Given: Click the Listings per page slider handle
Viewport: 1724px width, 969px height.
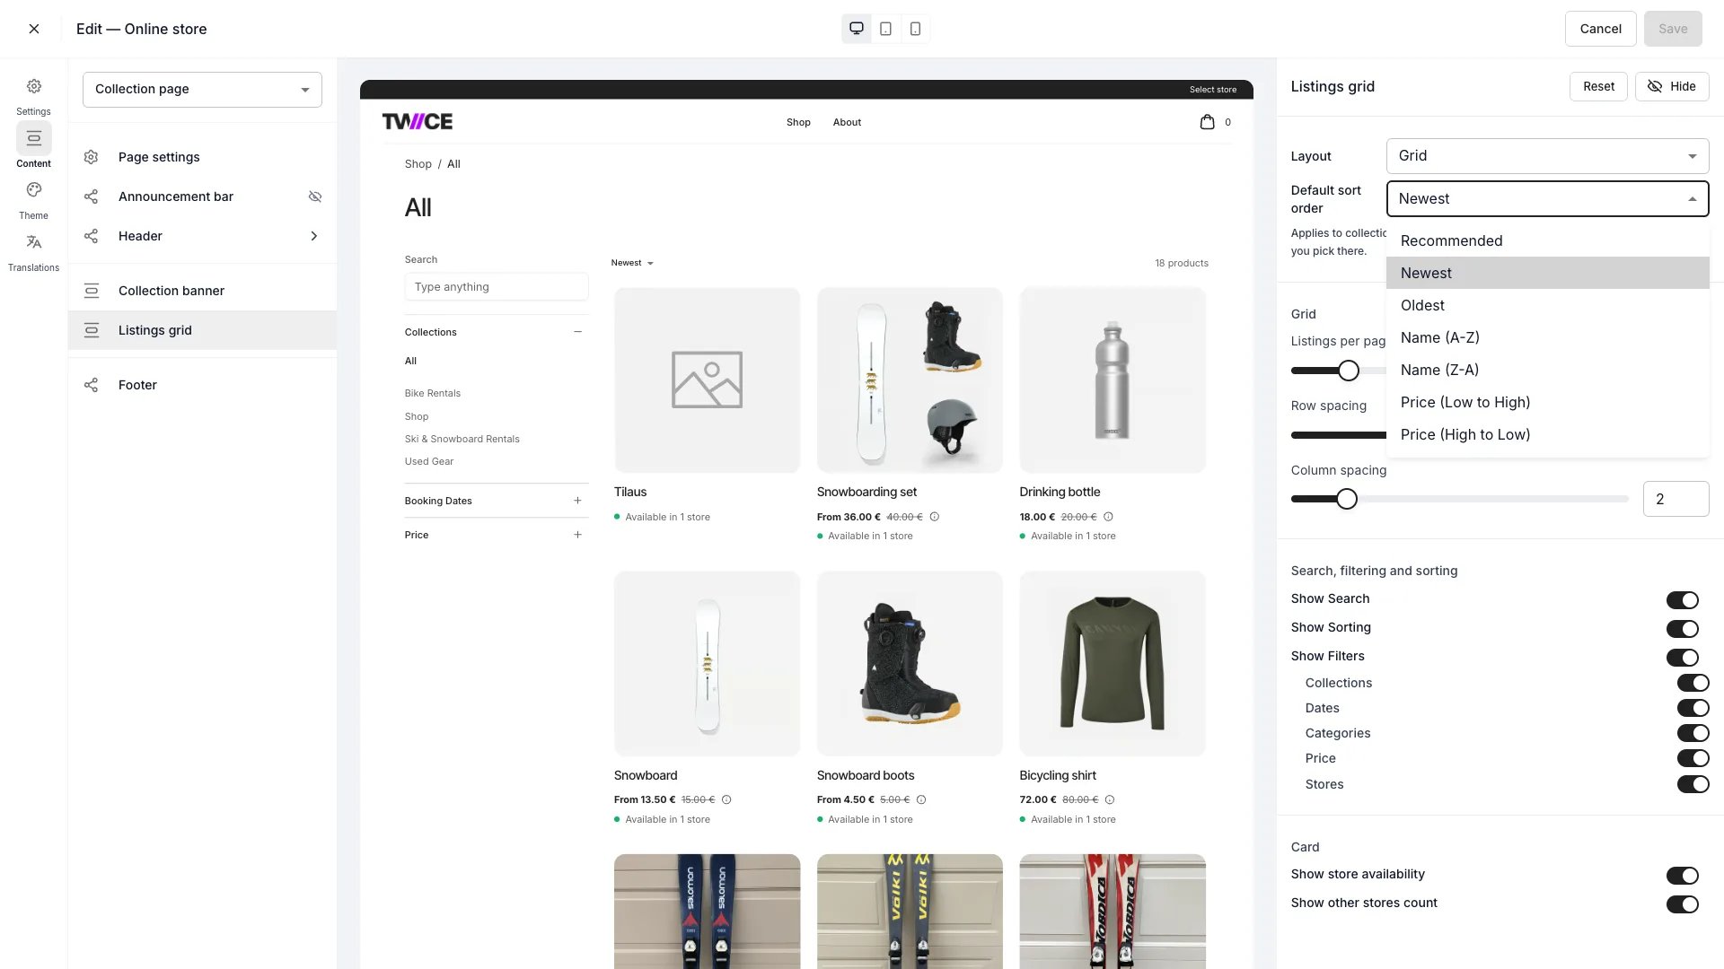Looking at the screenshot, I should click(1348, 371).
